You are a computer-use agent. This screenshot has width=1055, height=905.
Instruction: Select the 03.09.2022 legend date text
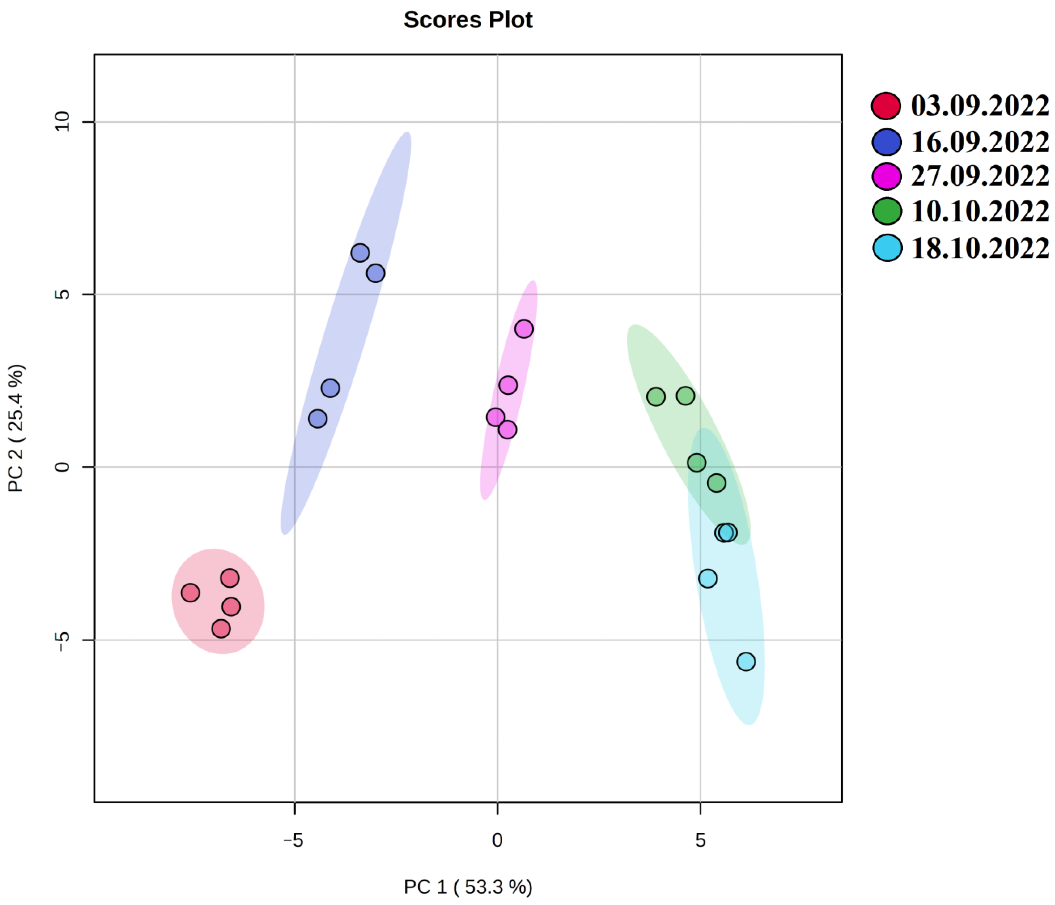(x=980, y=107)
